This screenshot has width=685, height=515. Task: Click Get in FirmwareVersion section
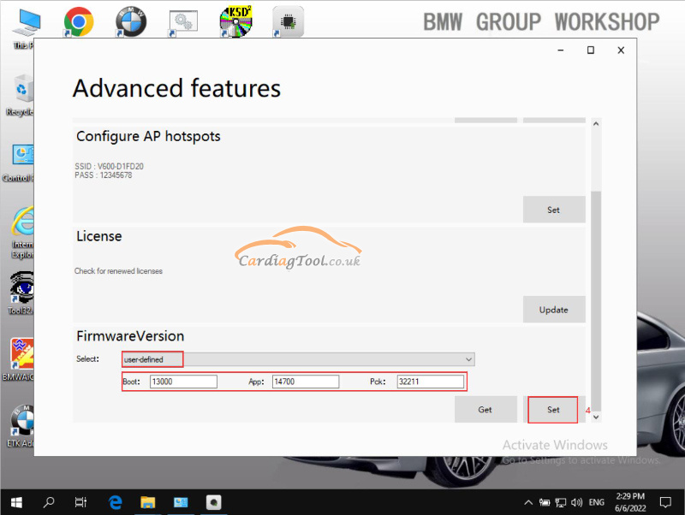tap(485, 410)
